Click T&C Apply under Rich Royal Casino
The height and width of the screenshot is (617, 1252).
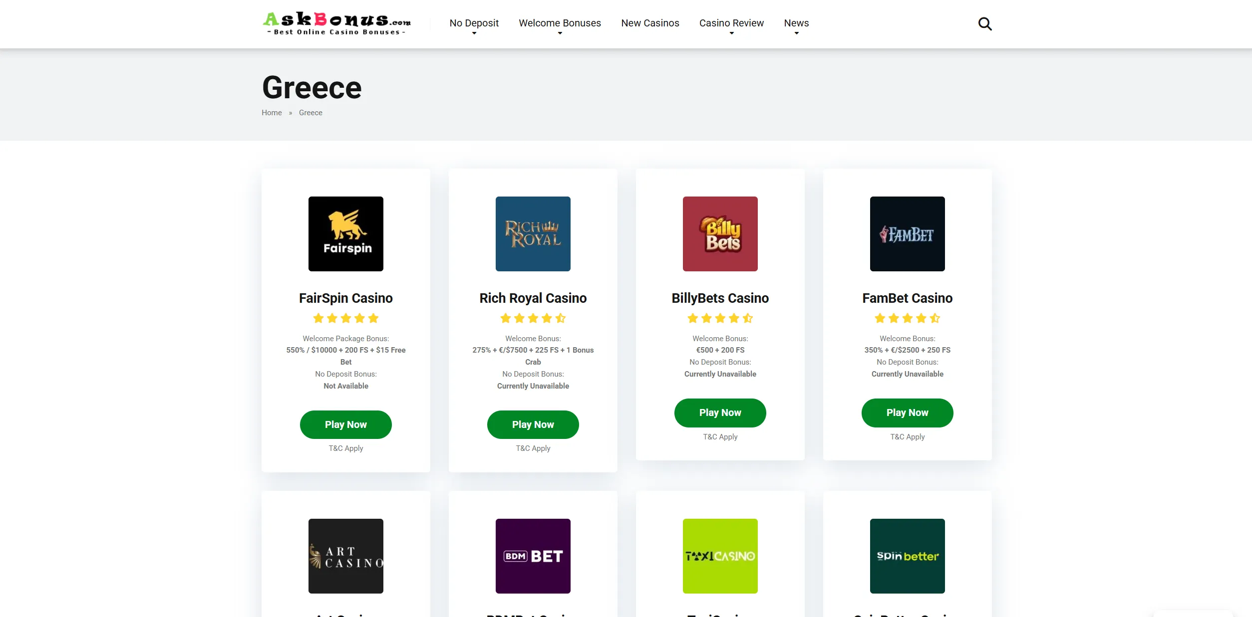533,448
